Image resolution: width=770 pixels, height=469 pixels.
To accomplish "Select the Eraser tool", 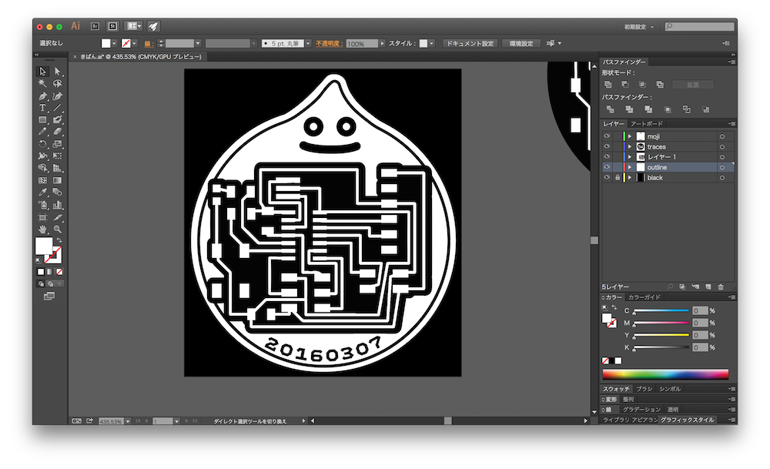I will click(x=58, y=132).
